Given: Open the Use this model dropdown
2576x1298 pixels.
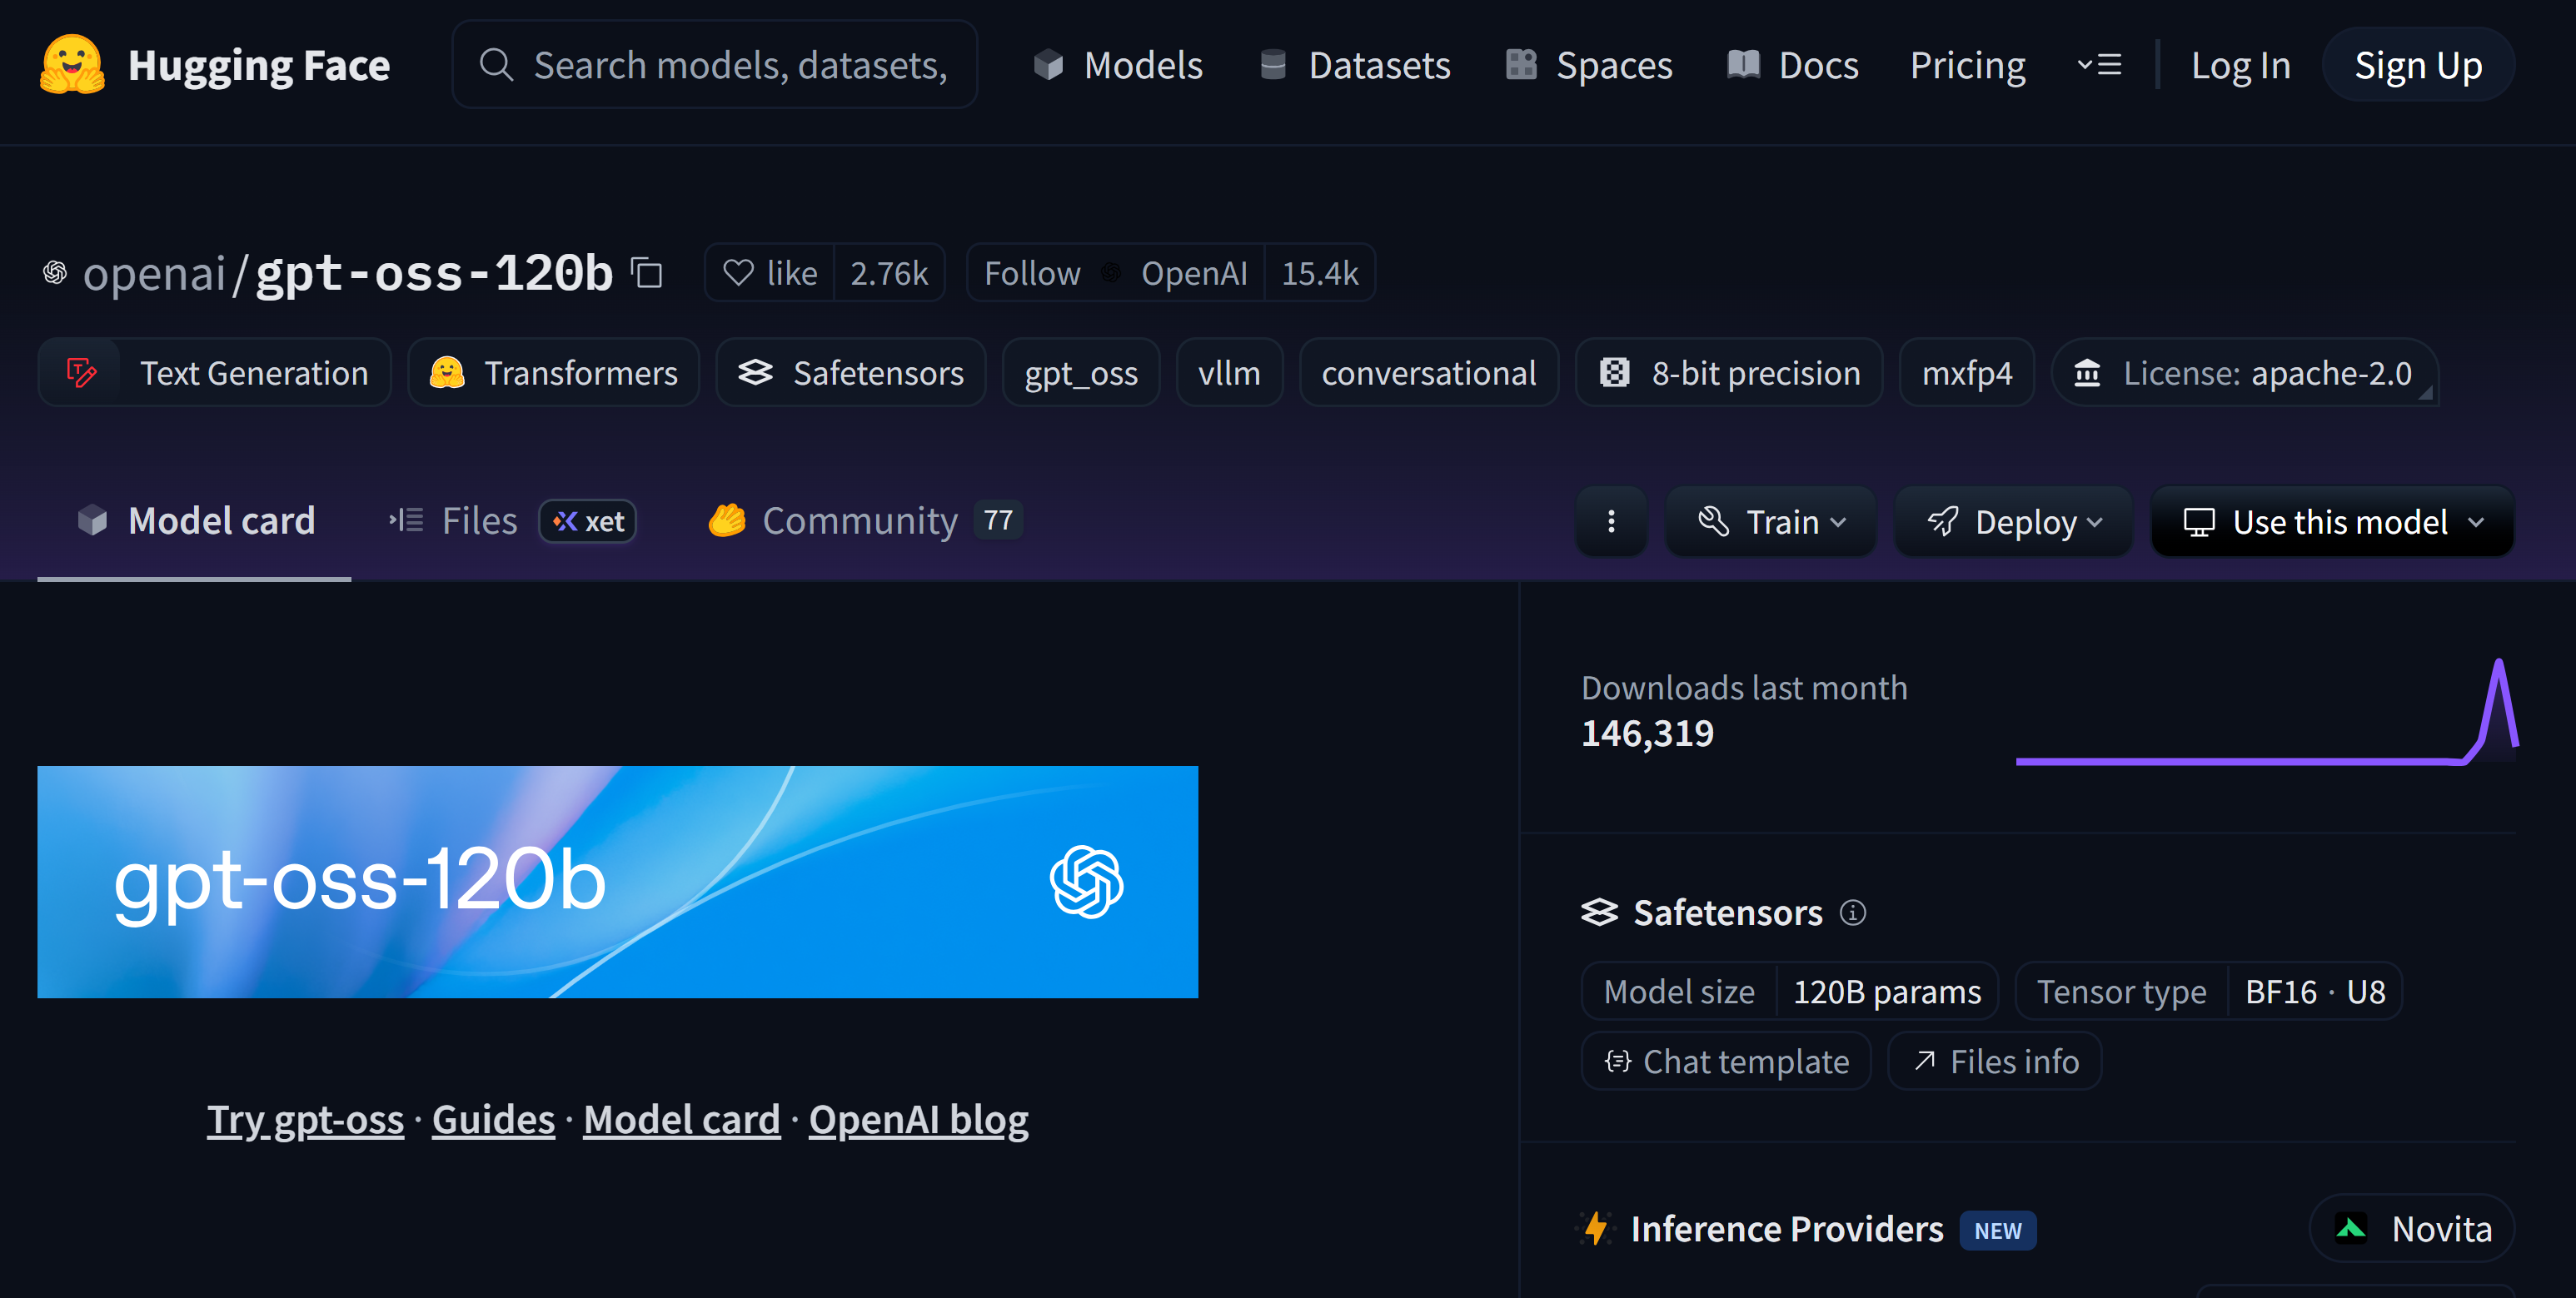Looking at the screenshot, I should [x=2332, y=521].
